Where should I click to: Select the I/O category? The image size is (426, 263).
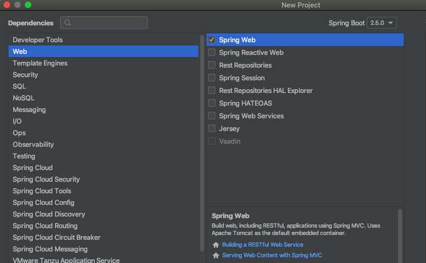[104, 121]
